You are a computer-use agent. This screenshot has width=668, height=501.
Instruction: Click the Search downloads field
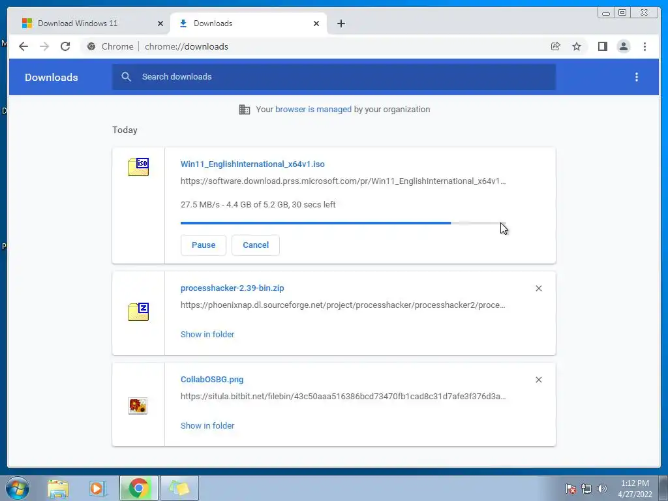coord(334,77)
